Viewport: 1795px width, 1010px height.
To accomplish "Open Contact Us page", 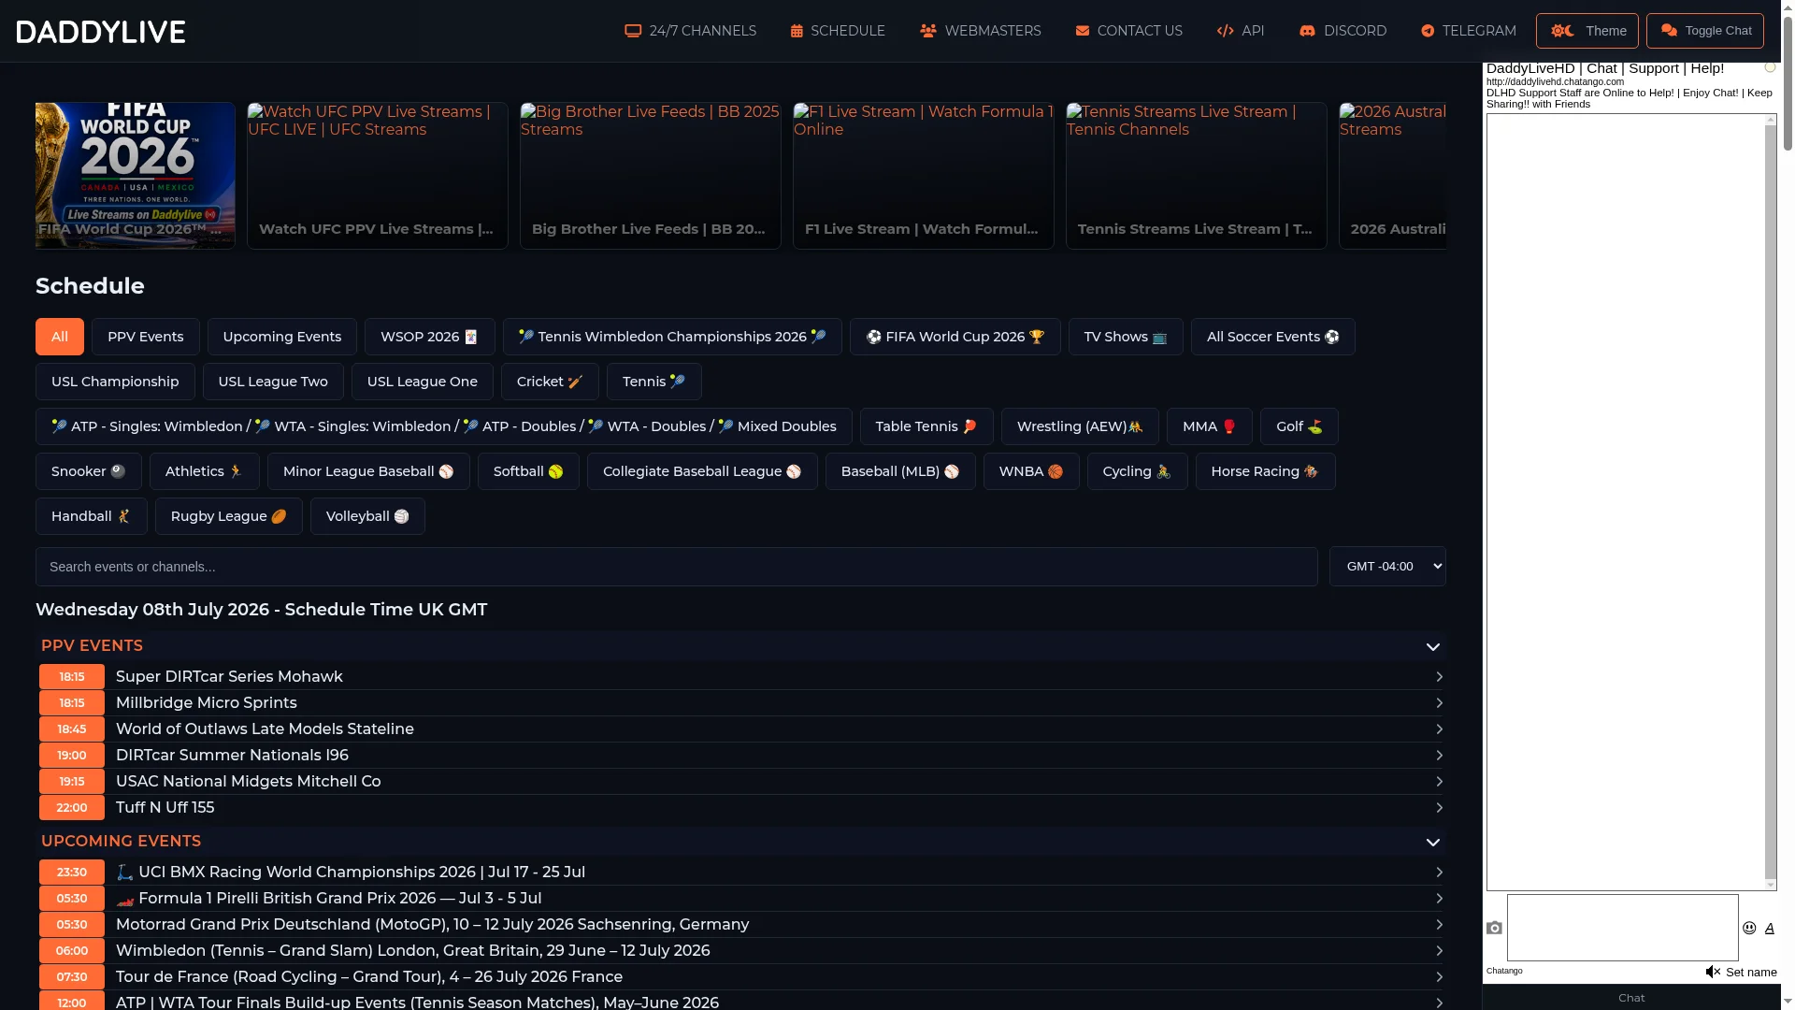I will pyautogui.click(x=1129, y=31).
